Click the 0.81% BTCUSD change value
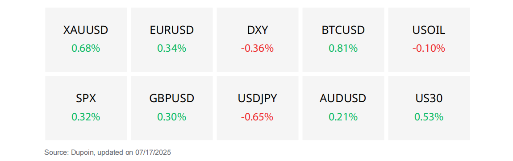 [343, 49]
